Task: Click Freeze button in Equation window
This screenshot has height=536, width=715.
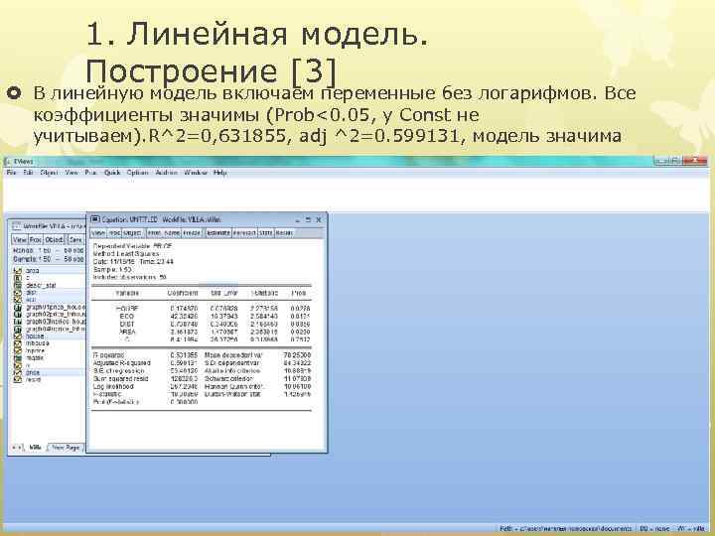Action: (x=192, y=233)
